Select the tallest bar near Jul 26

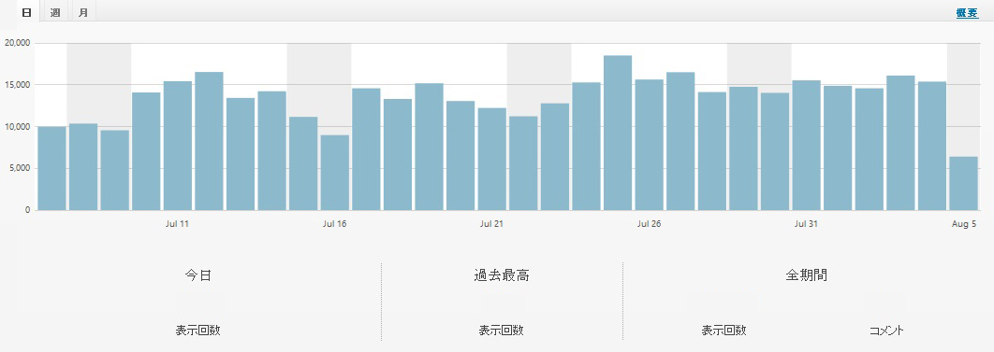pyautogui.click(x=618, y=133)
